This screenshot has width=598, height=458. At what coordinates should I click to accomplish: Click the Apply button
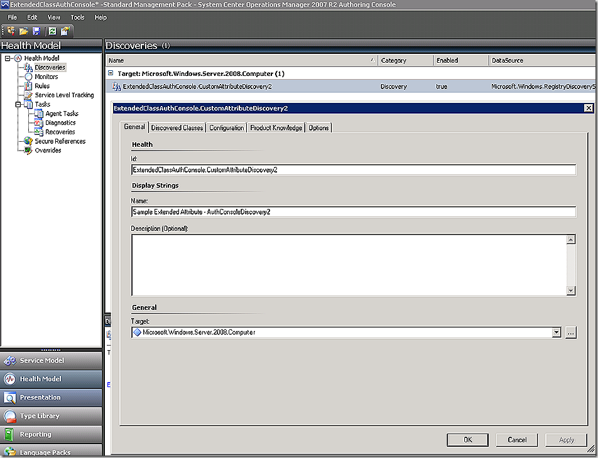pyautogui.click(x=567, y=440)
